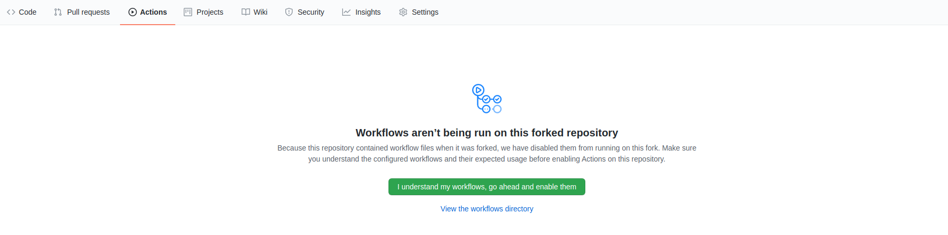Click the Insights graph icon
The width and height of the screenshot is (948, 235).
(346, 12)
